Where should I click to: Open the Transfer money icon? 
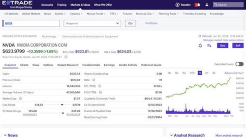pyautogui.click(x=177, y=5)
